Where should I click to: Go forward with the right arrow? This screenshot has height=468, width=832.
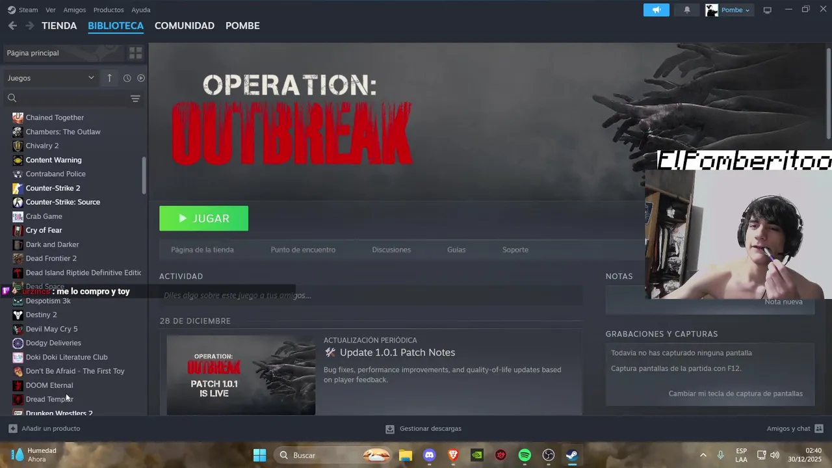[x=29, y=26]
